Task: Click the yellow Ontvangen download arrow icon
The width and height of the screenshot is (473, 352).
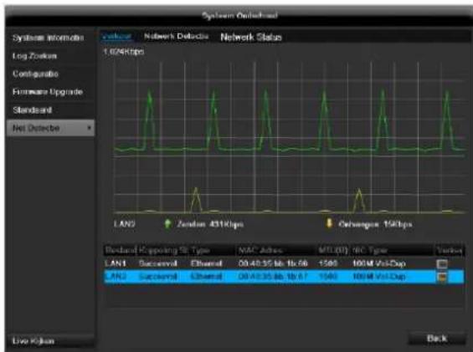Action: tap(329, 223)
